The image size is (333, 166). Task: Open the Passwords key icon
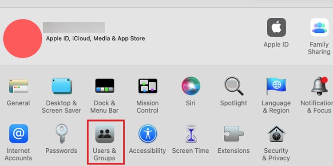click(62, 134)
